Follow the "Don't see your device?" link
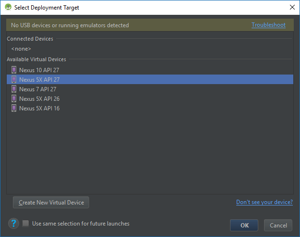300x237 pixels. pyautogui.click(x=264, y=202)
